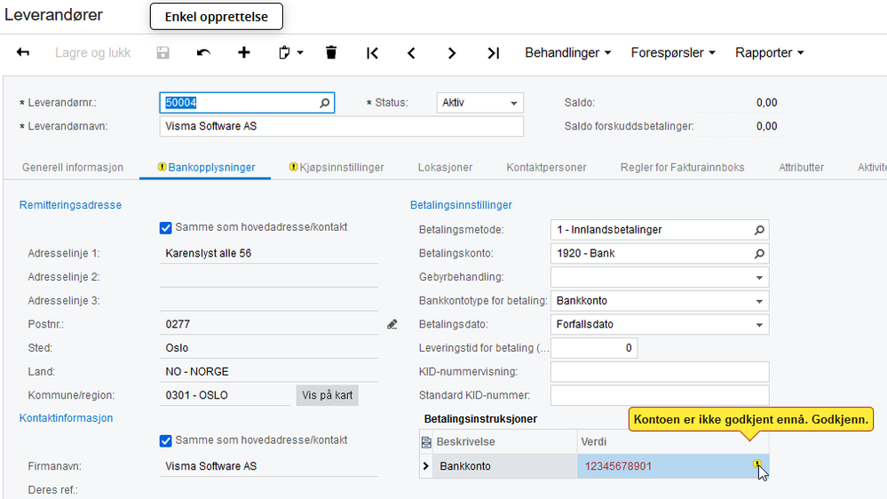The image size is (887, 499).
Task: Click the Saldo value 0,00
Action: tap(766, 103)
